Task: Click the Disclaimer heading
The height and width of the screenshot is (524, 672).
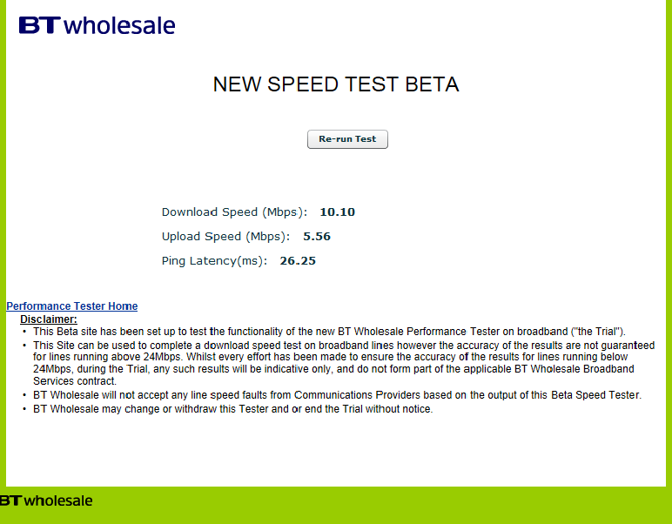Action: tap(49, 319)
